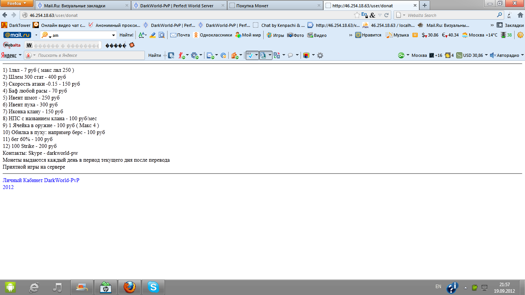The image size is (525, 295).
Task: Click the Yandex Найти button
Action: coord(155,55)
